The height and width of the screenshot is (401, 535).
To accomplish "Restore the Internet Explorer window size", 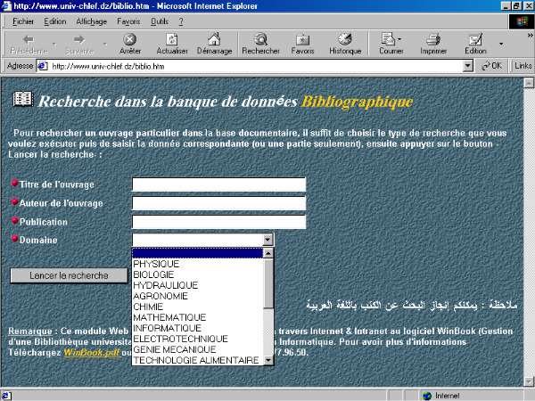I will tap(516, 6).
